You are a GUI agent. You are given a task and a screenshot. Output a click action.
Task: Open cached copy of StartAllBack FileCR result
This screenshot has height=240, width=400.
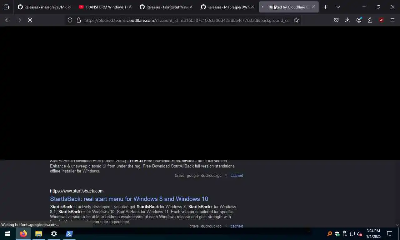tap(237, 176)
